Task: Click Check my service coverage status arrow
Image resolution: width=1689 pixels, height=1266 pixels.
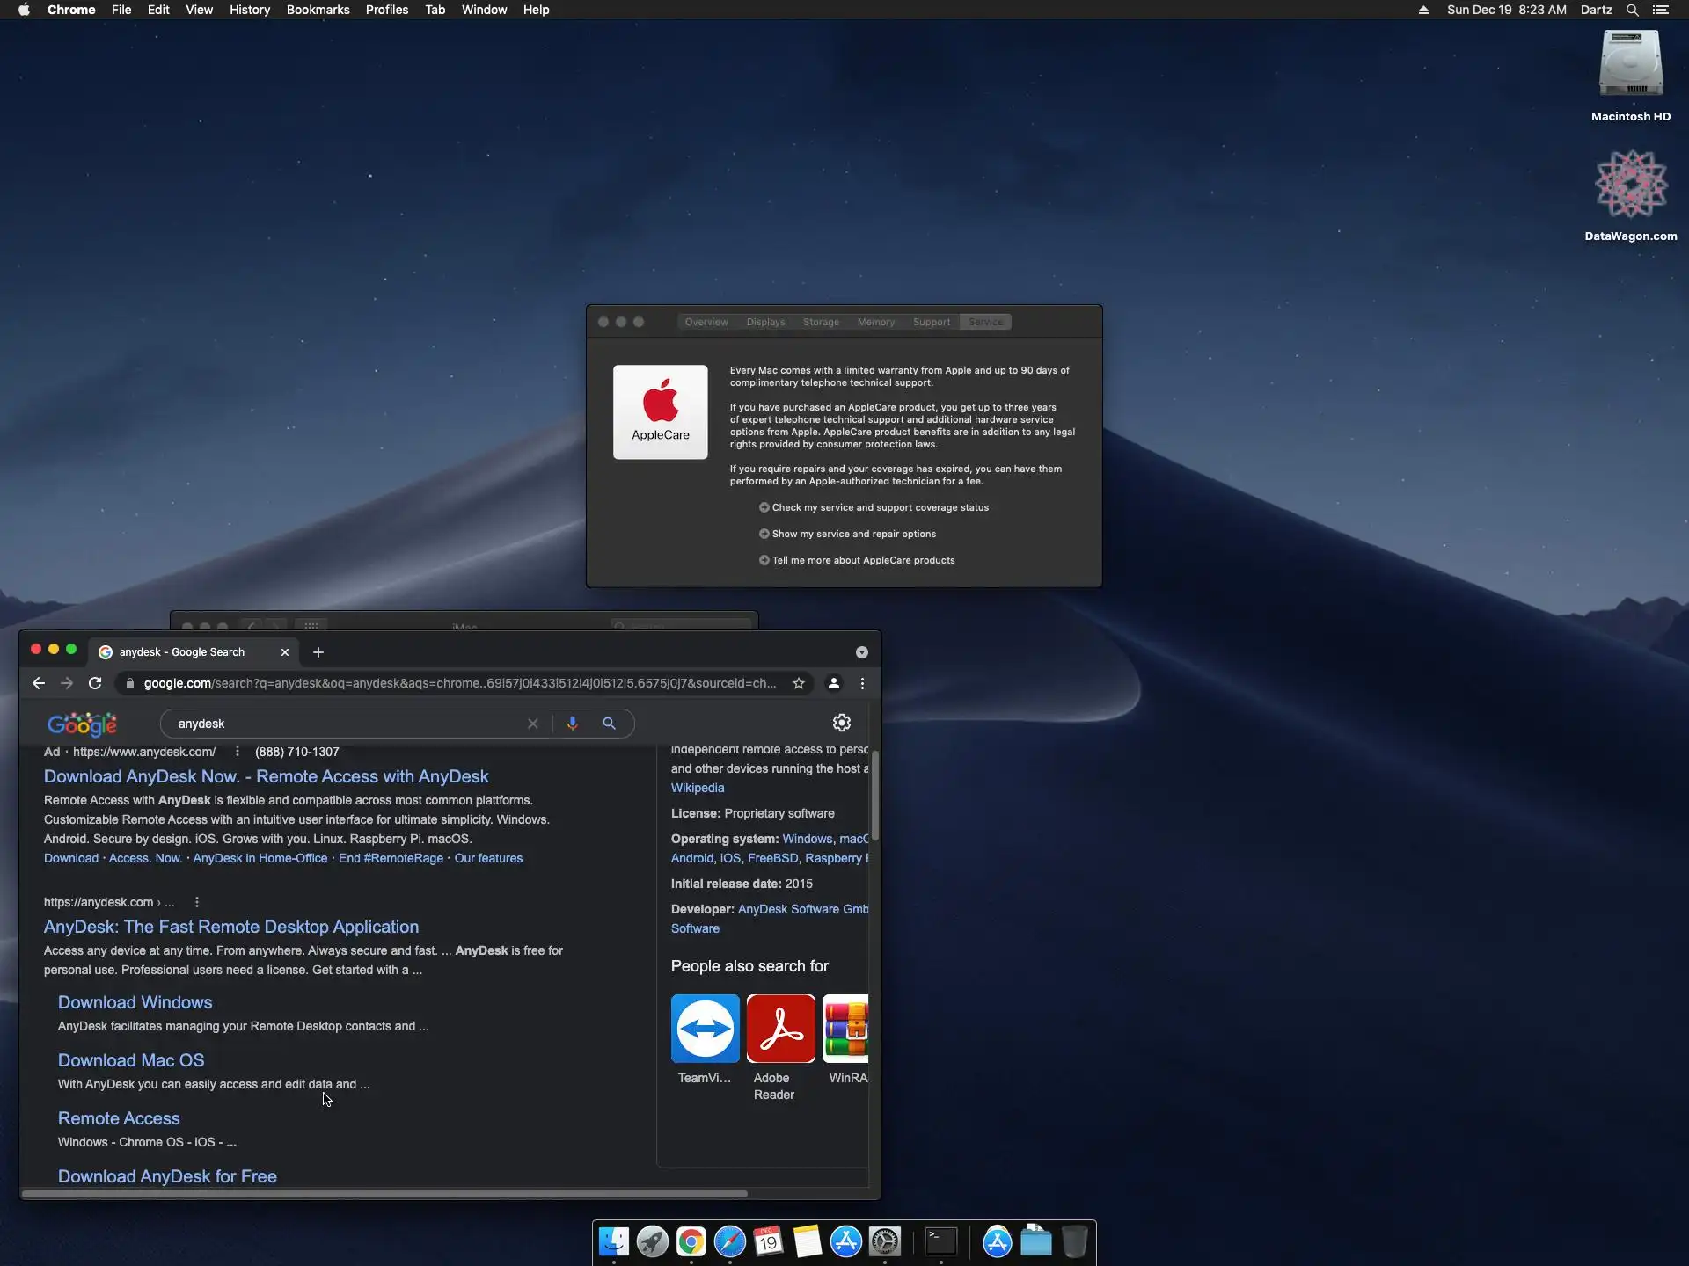Action: 764,507
